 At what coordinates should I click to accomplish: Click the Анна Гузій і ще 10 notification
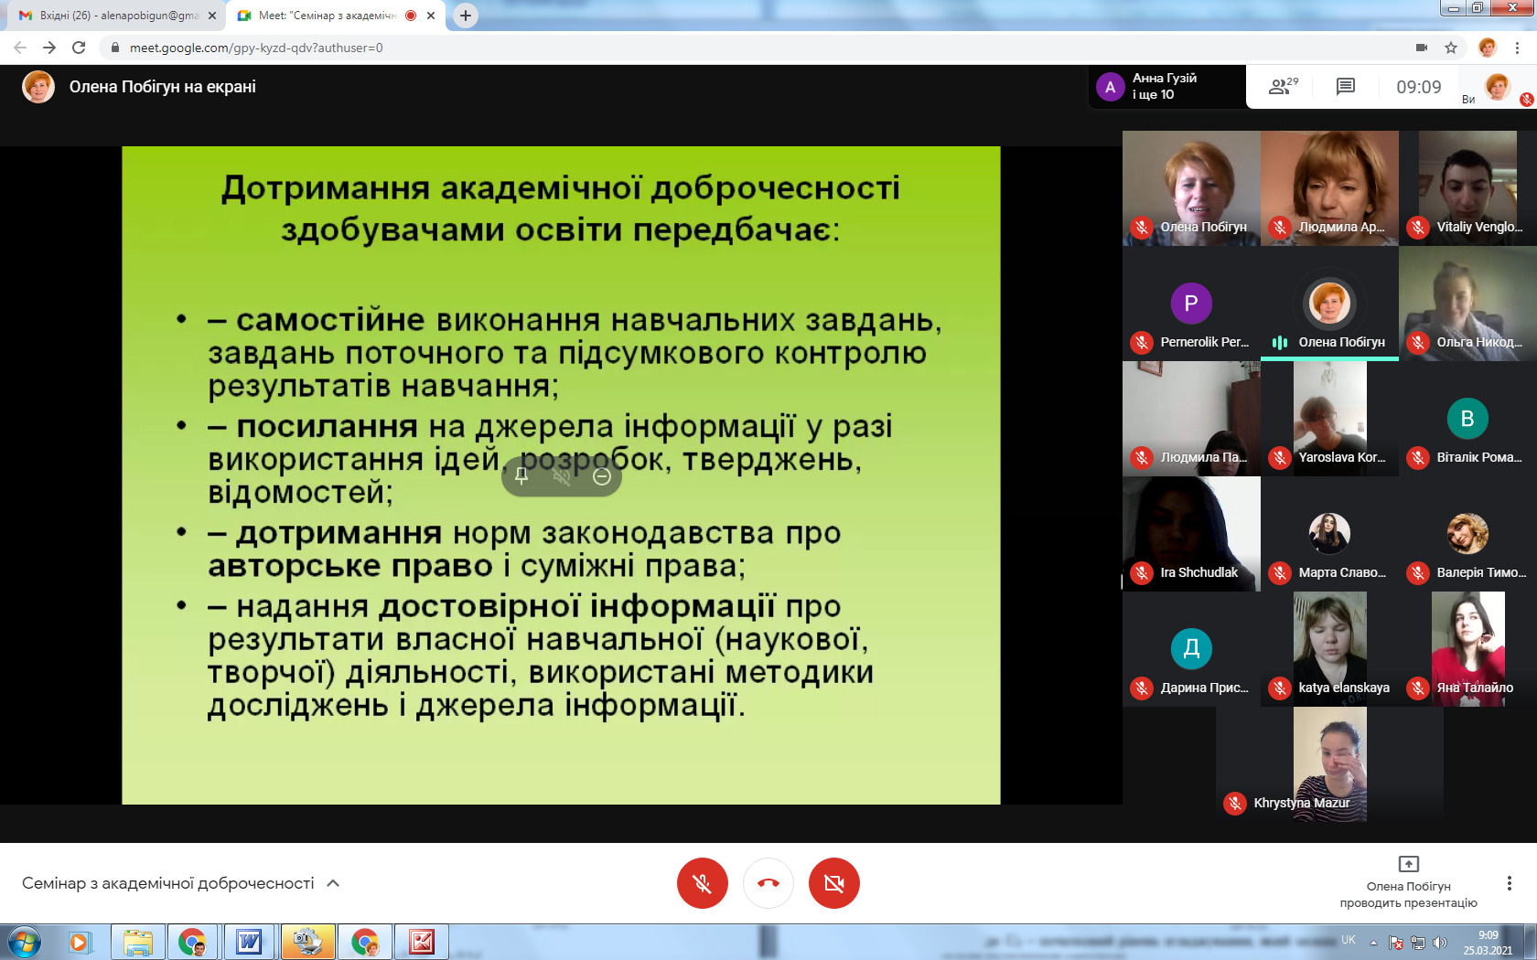pos(1166,87)
